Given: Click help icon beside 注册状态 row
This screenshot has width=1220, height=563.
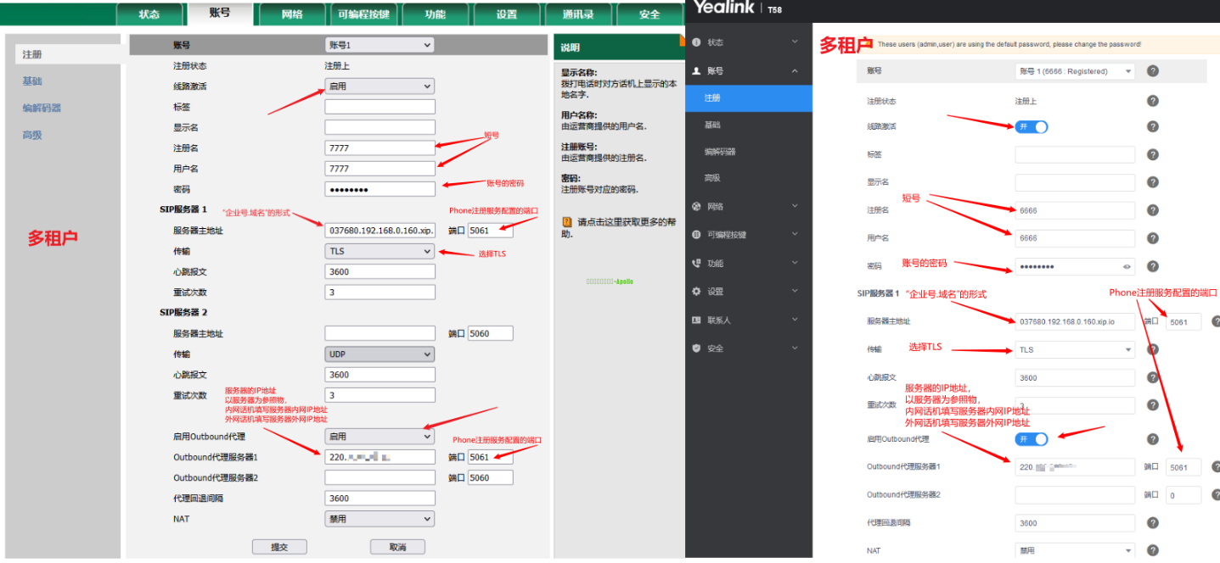Looking at the screenshot, I should coord(1152,101).
